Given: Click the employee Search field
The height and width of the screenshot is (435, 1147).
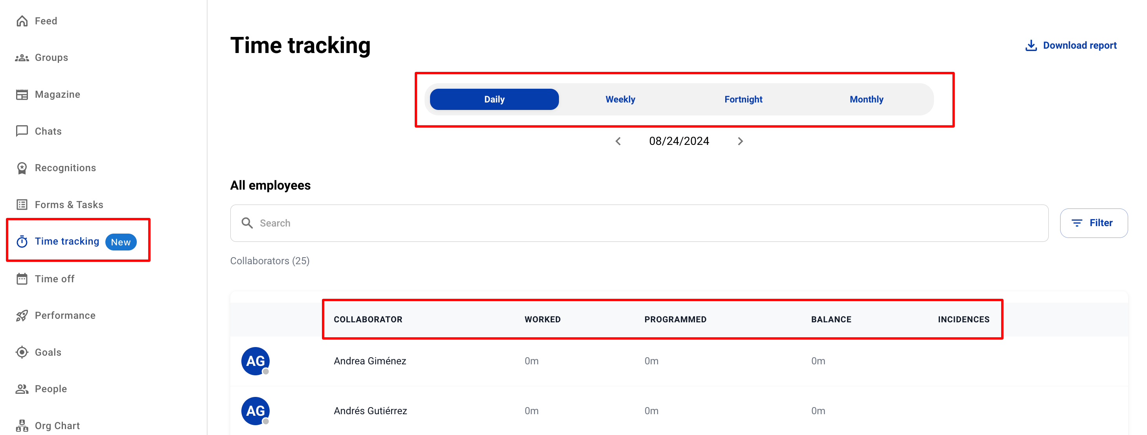Looking at the screenshot, I should (638, 223).
